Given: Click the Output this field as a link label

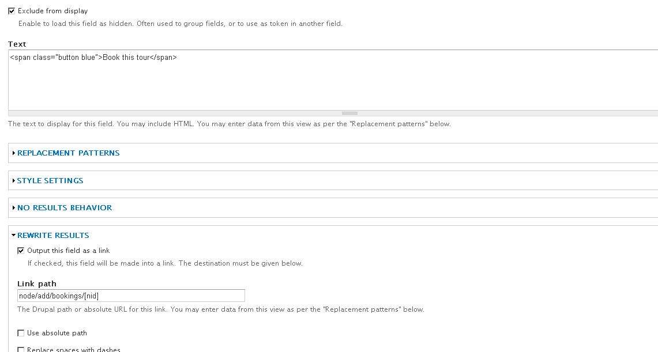Looking at the screenshot, I should [x=69, y=251].
